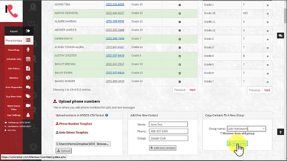Toggle checkbox for BAINES ROBERT

(179, 82)
